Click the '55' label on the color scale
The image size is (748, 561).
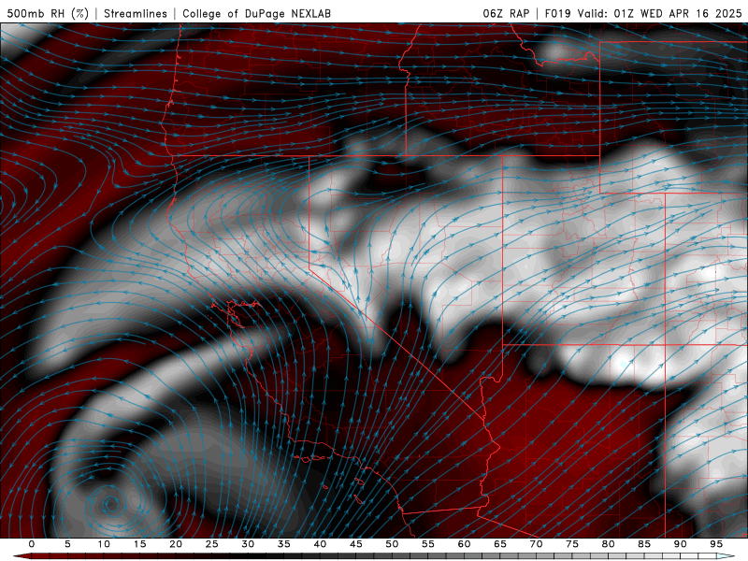tap(428, 544)
